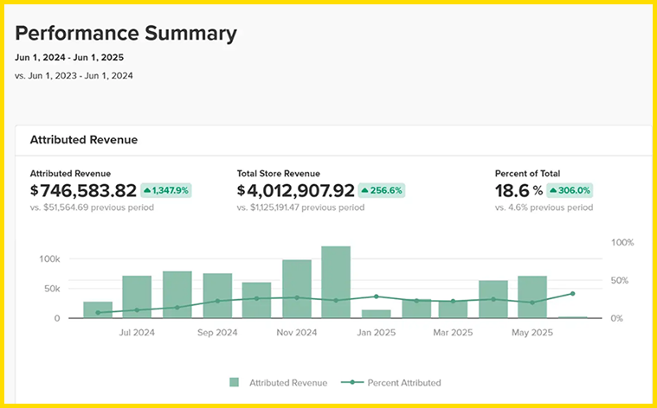Open the Jun 1, 2024 - Jun 1, 2025 date range
The image size is (657, 408).
[x=69, y=57]
